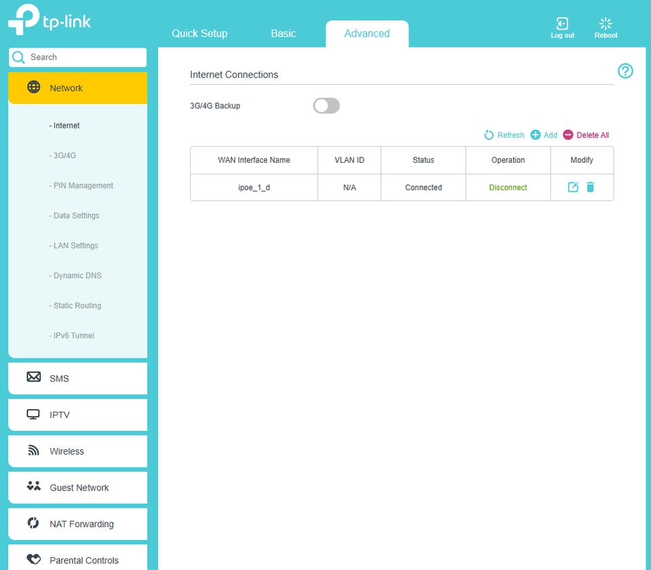The image size is (651, 570).
Task: Click the 3G/4G Backup label
Action: [x=215, y=106]
